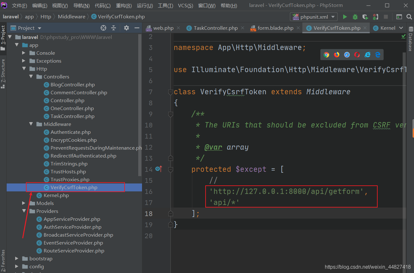The width and height of the screenshot is (414, 273).
Task: Expand the Exceptions folder
Action: pyautogui.click(x=24, y=61)
